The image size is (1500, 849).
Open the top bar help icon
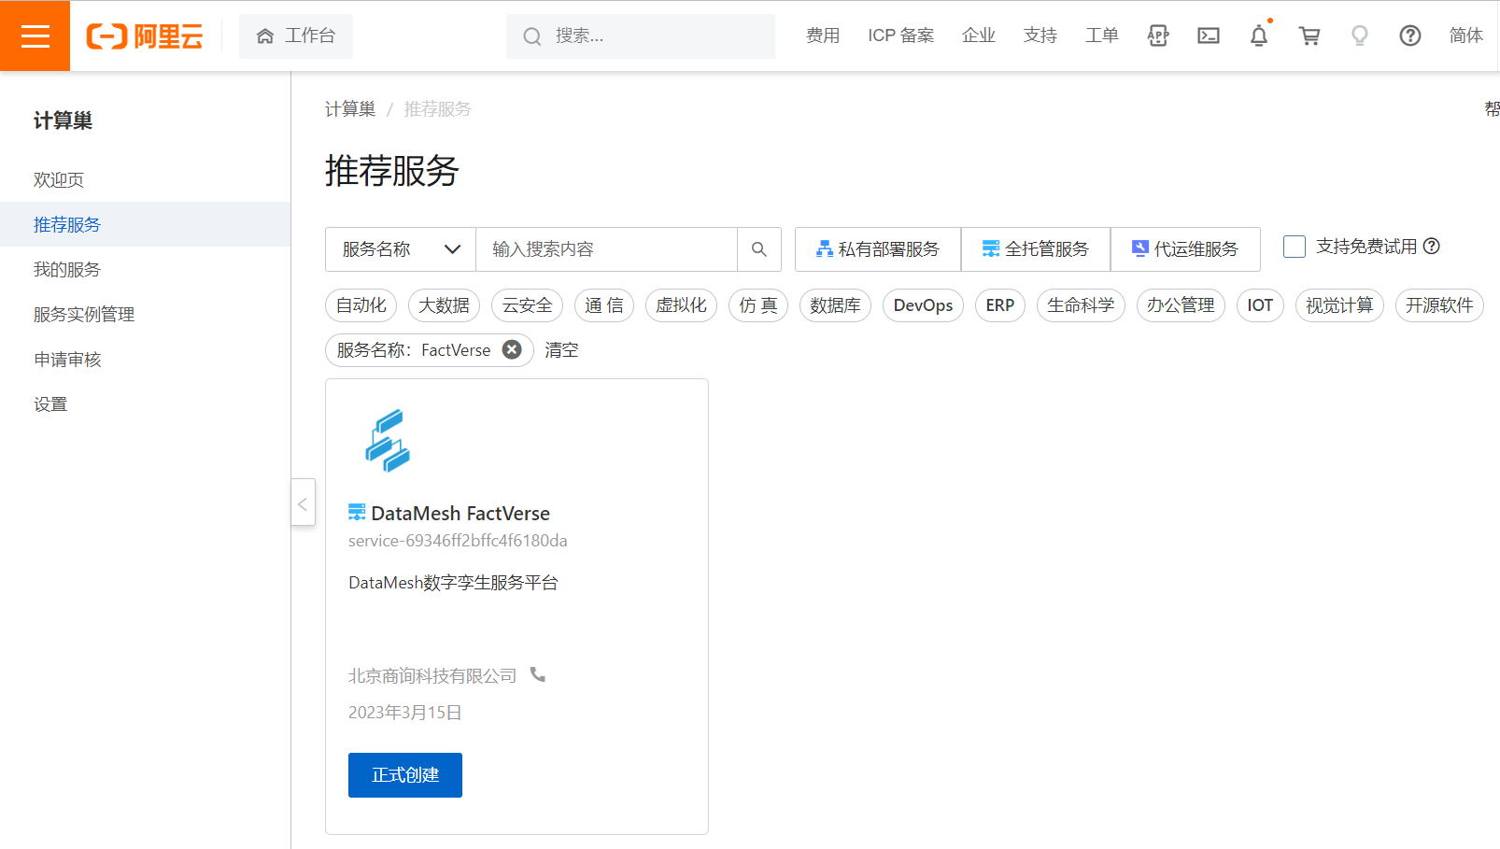tap(1410, 35)
